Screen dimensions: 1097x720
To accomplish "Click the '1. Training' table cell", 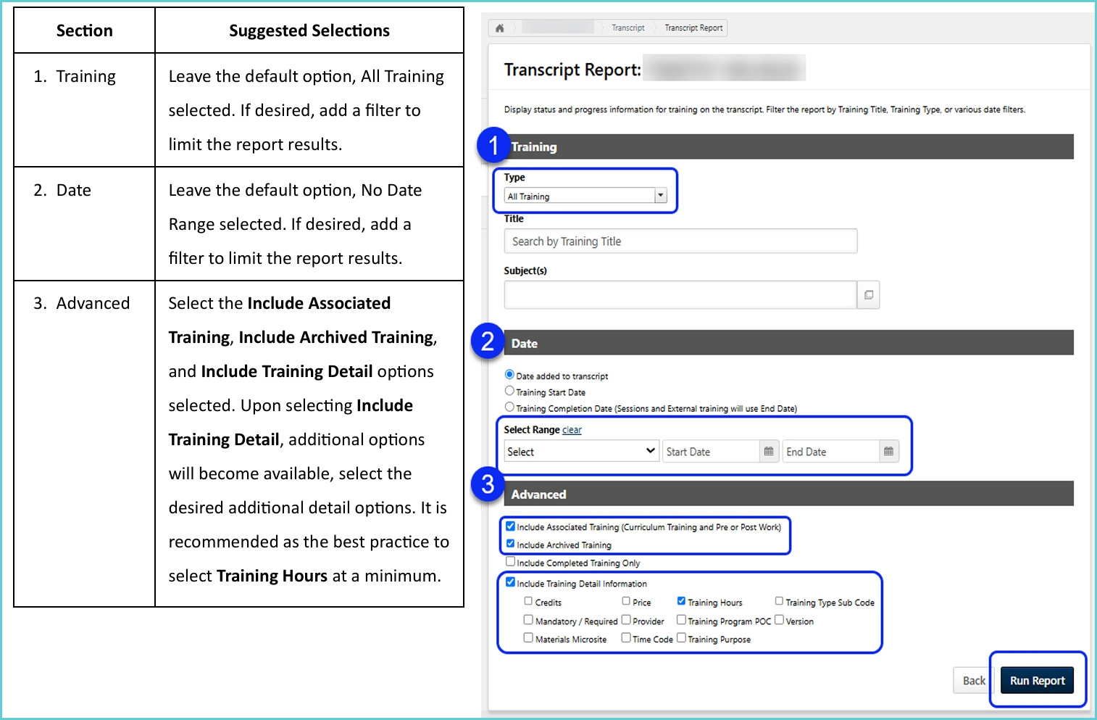I will pyautogui.click(x=84, y=110).
